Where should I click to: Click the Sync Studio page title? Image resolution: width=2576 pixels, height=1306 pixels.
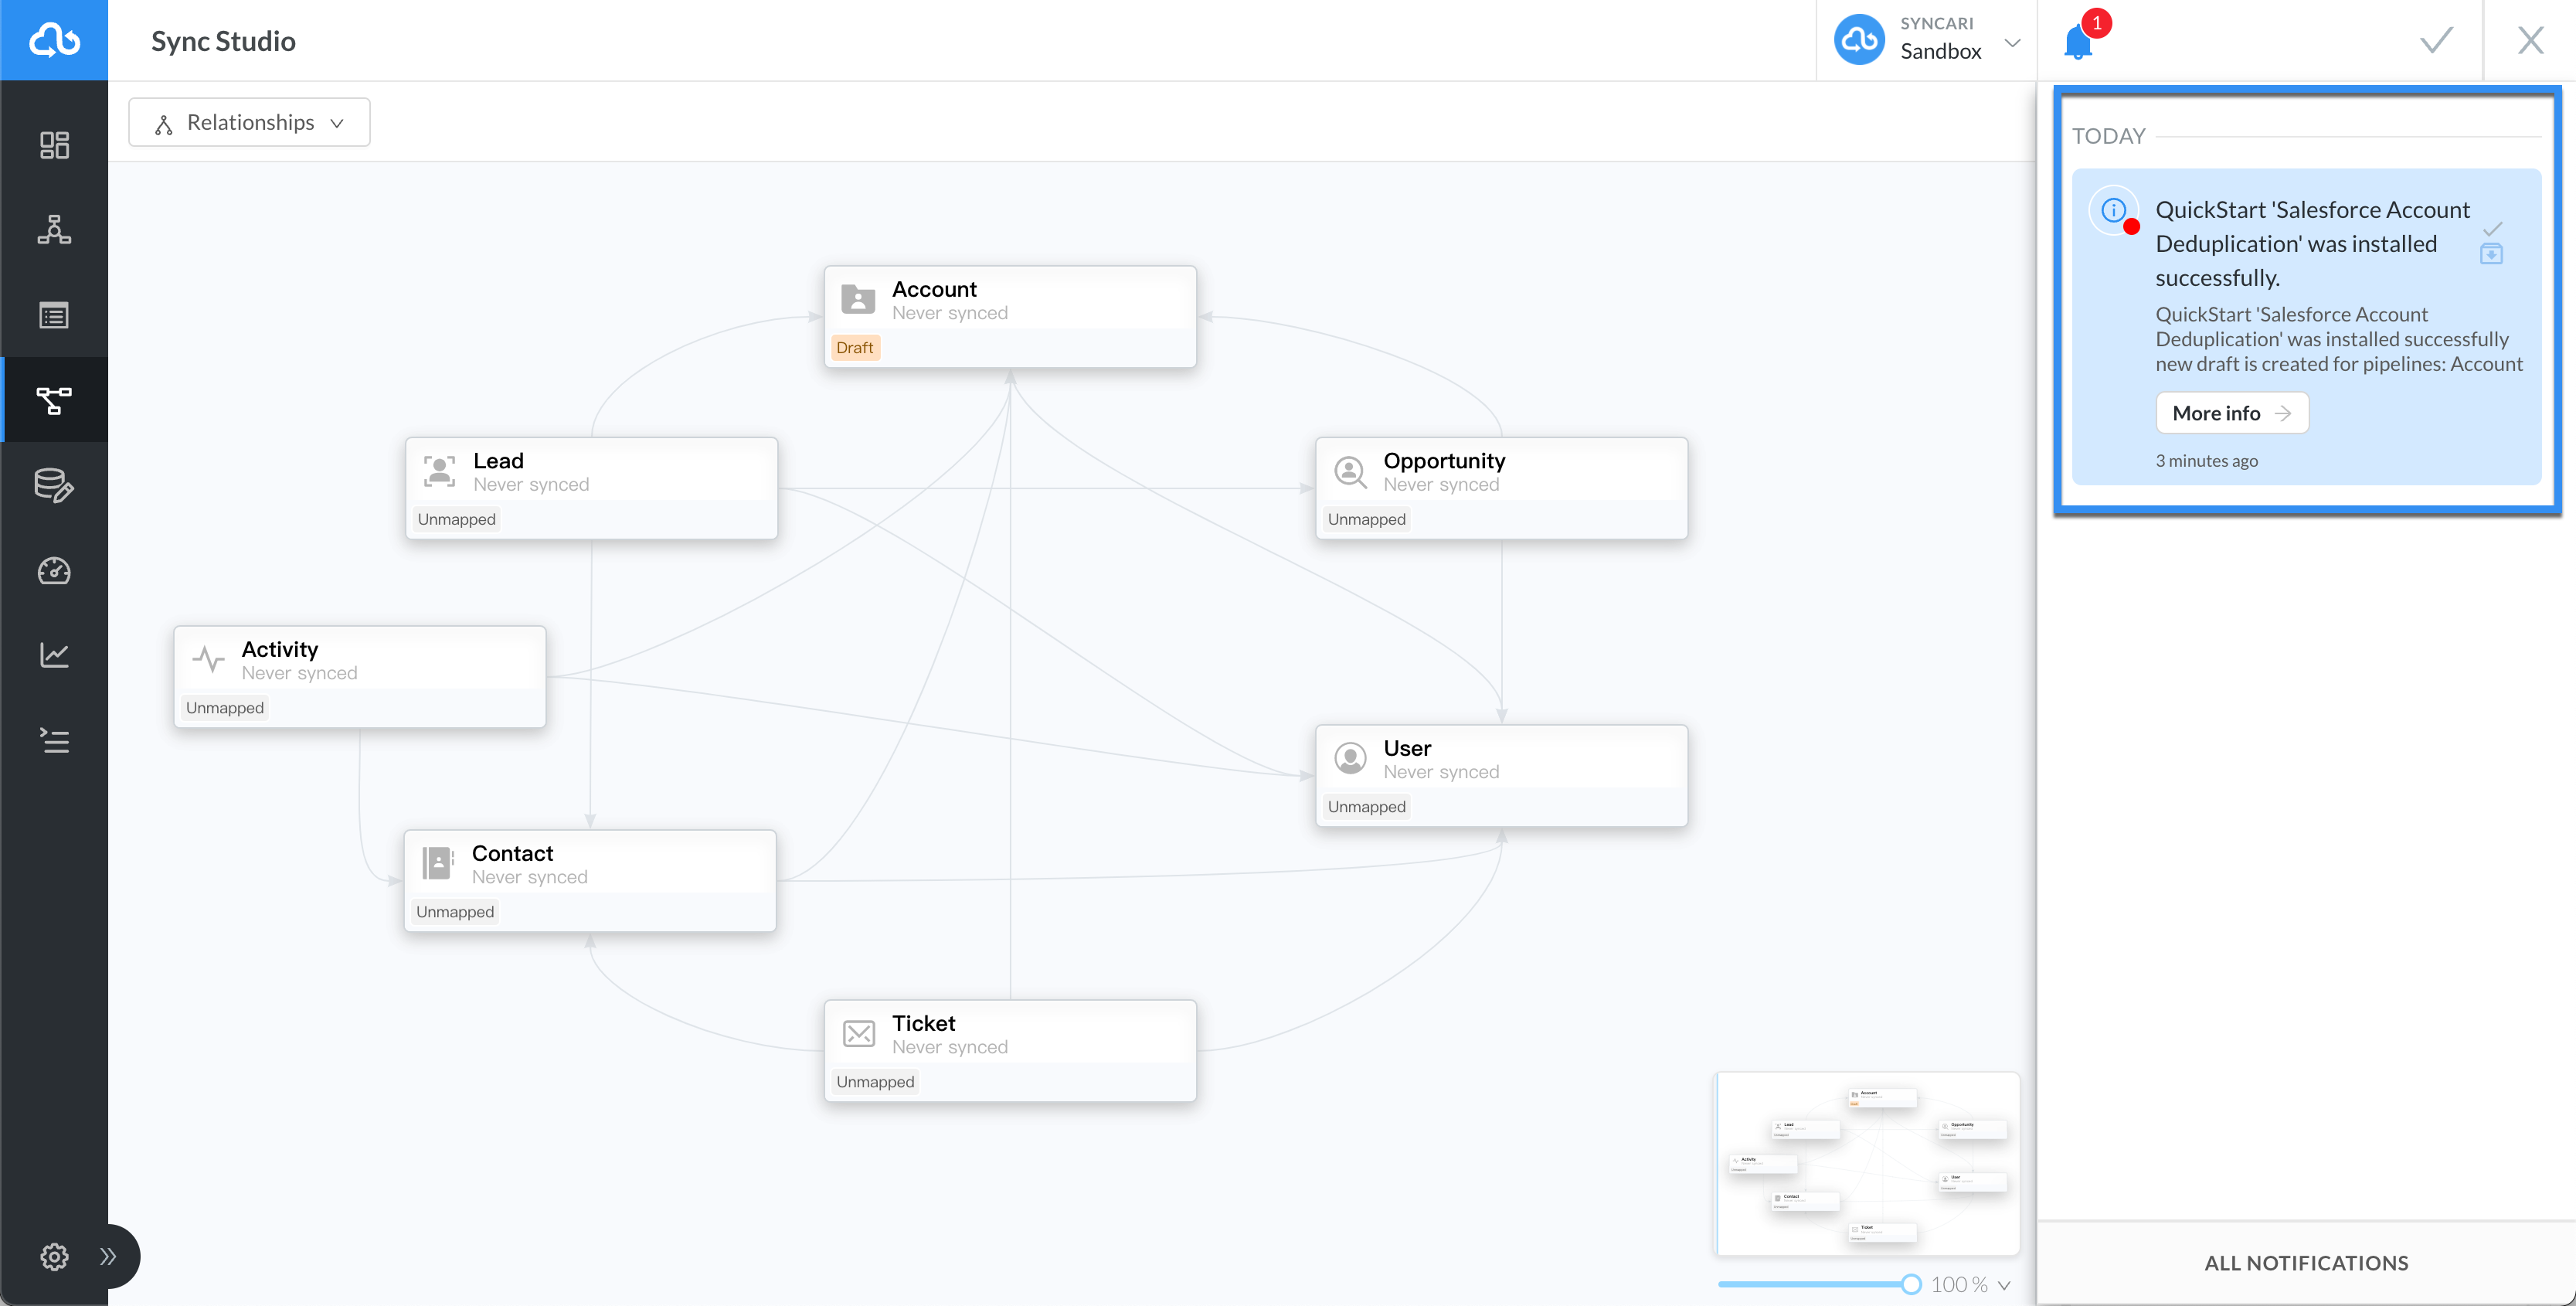pyautogui.click(x=223, y=41)
